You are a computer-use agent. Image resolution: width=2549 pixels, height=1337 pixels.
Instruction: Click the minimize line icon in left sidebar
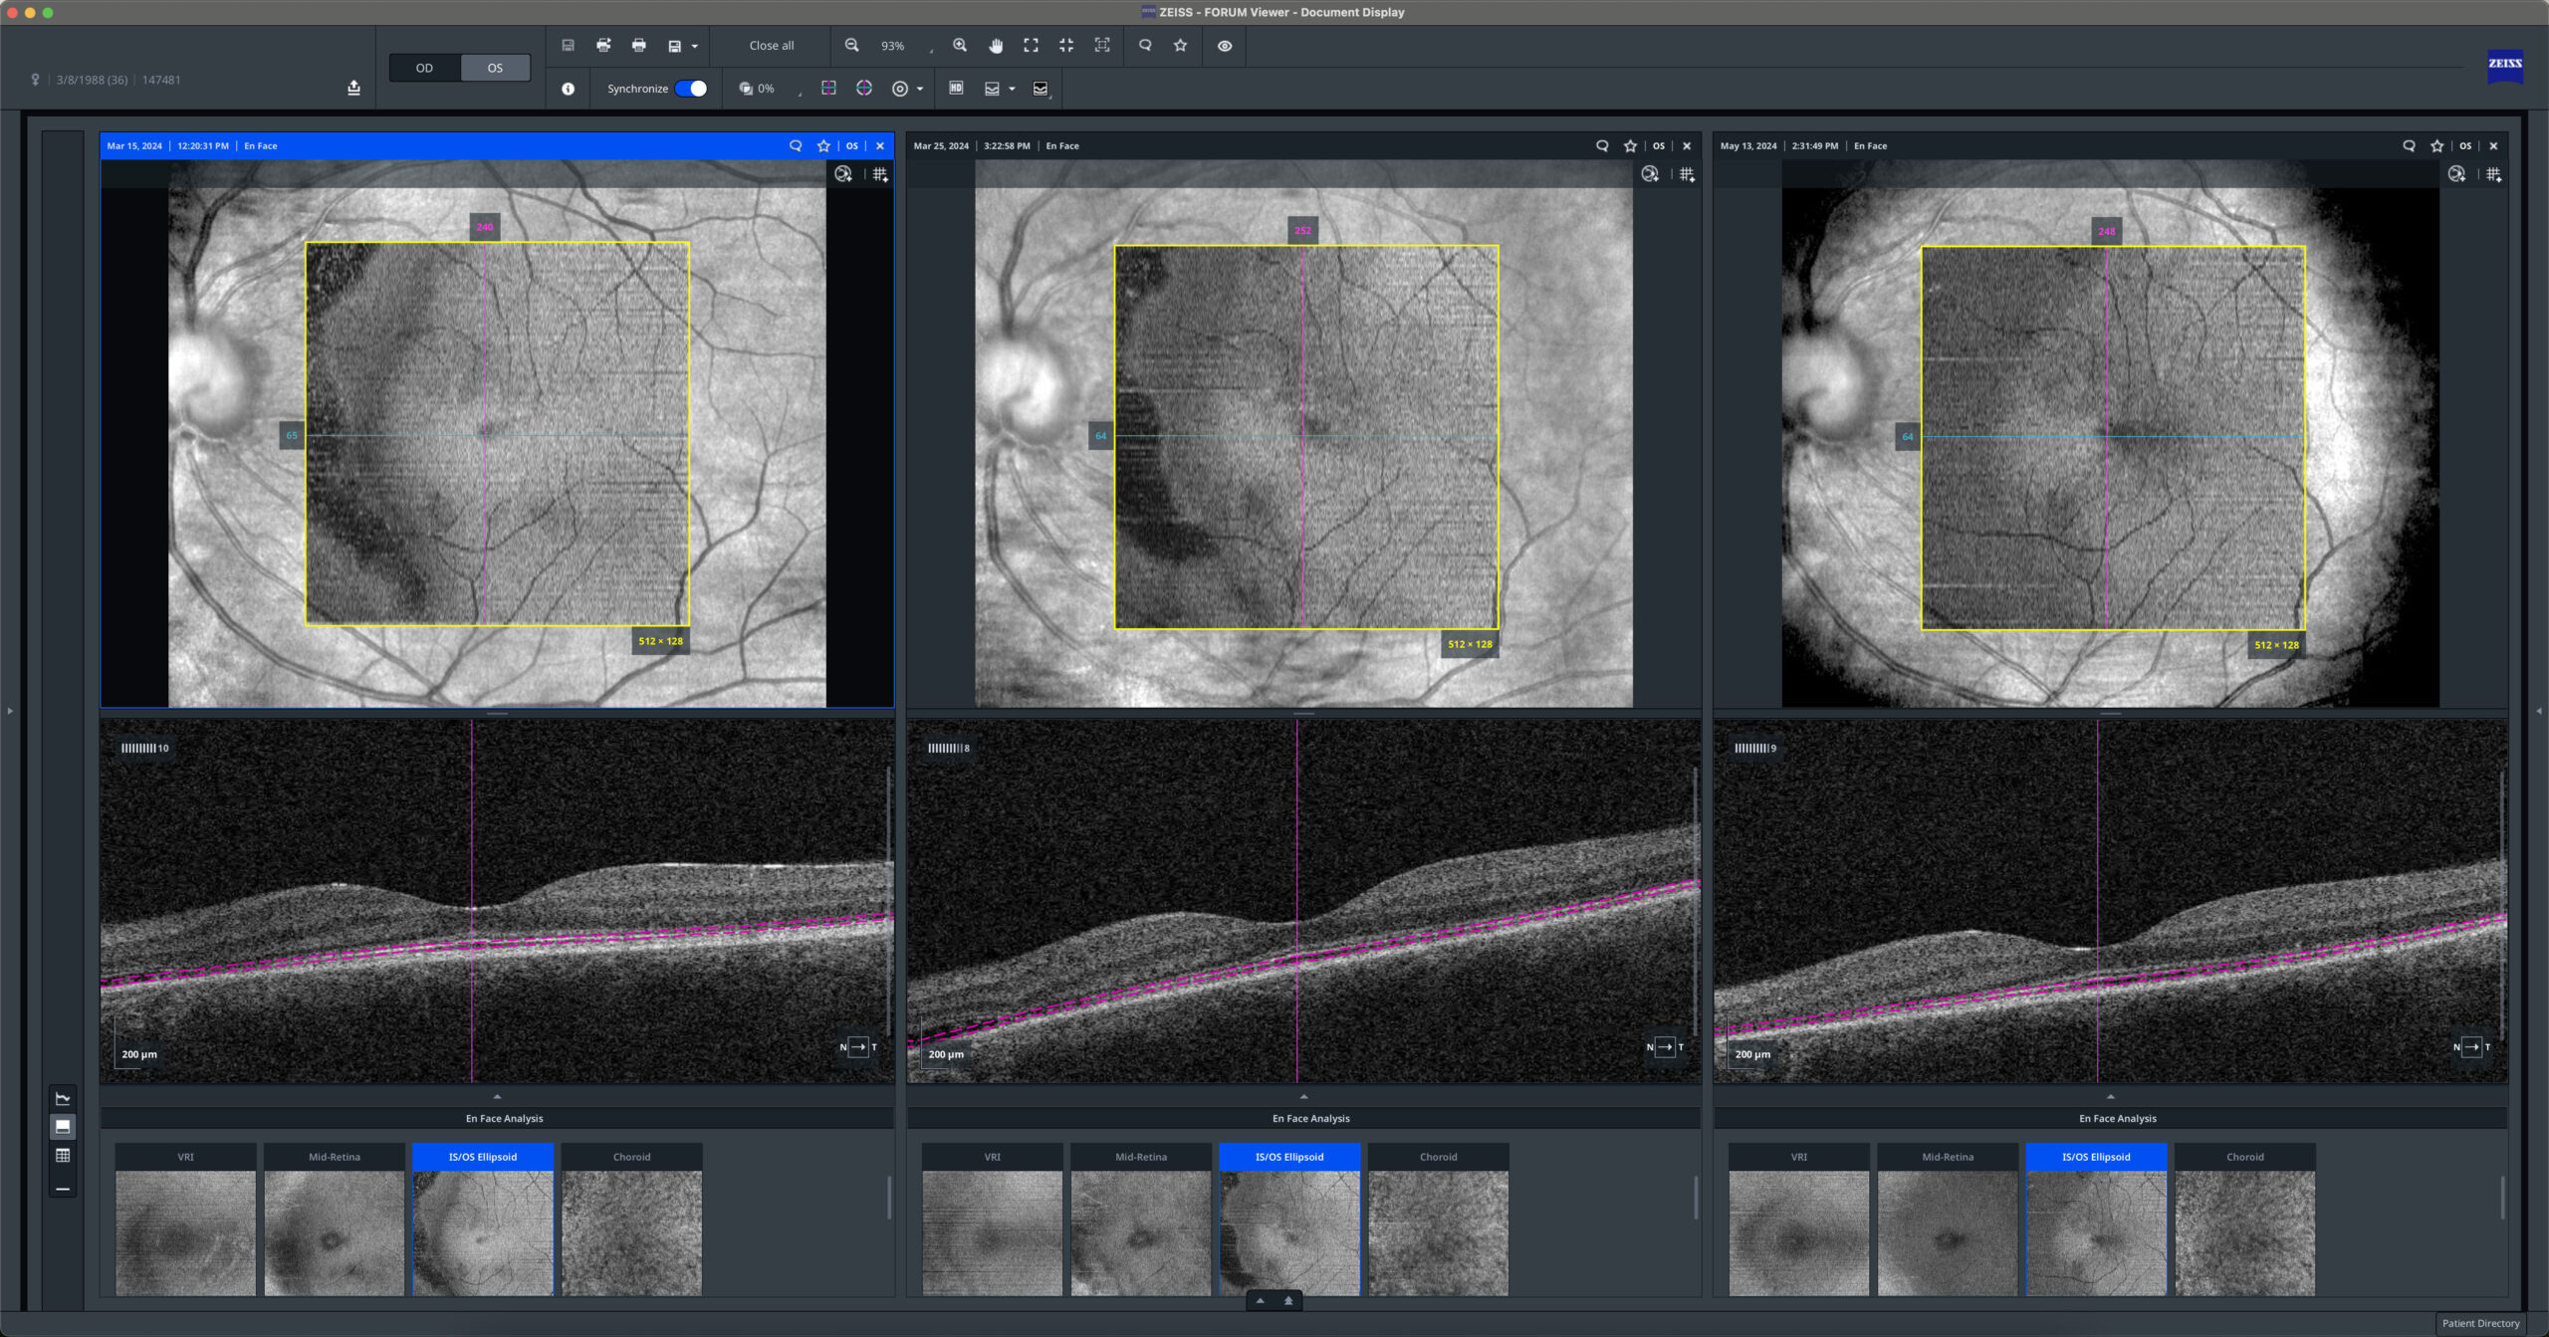(63, 1189)
